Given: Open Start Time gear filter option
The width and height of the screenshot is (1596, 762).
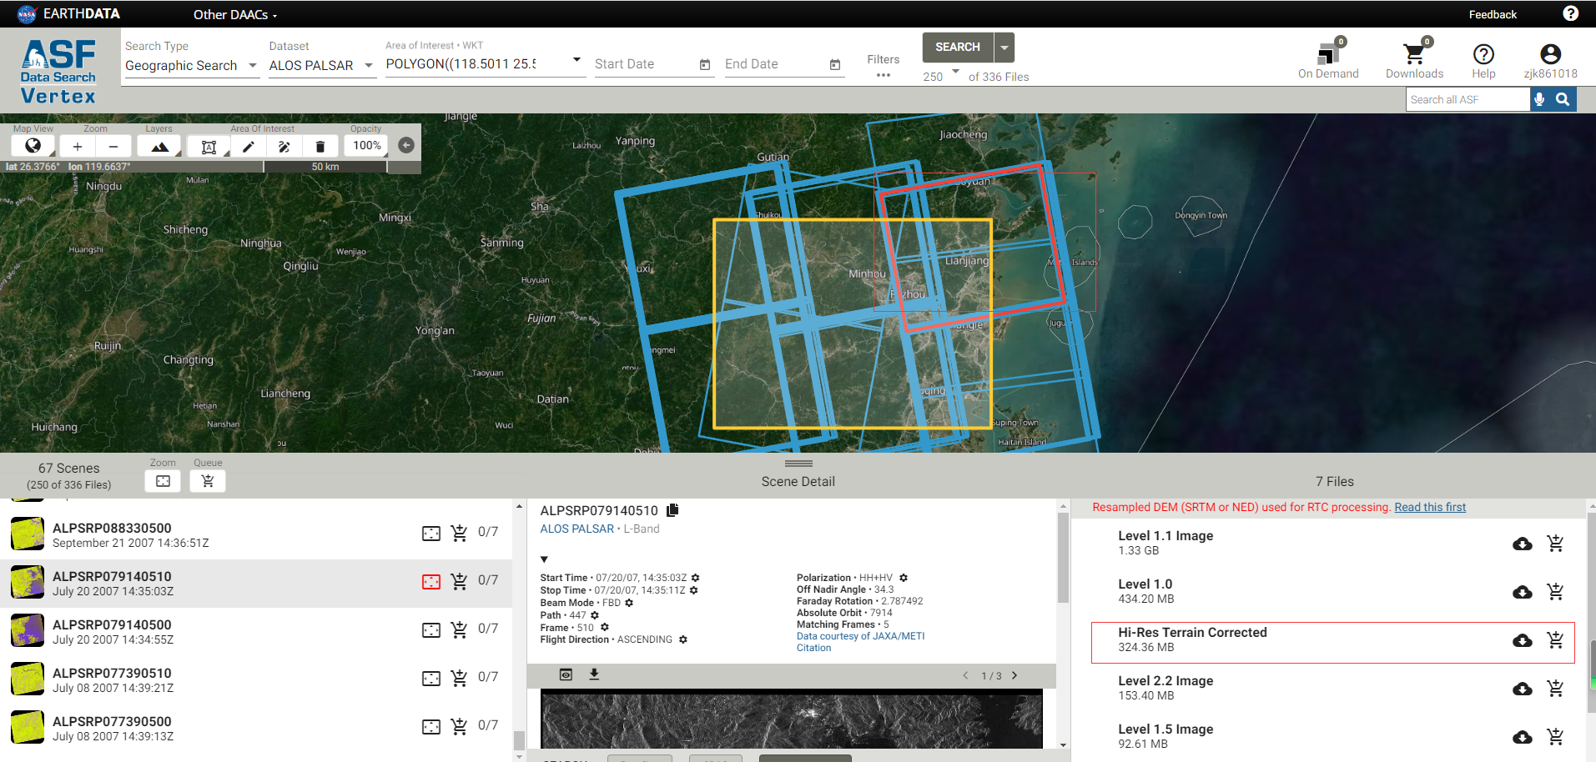Looking at the screenshot, I should pos(695,578).
